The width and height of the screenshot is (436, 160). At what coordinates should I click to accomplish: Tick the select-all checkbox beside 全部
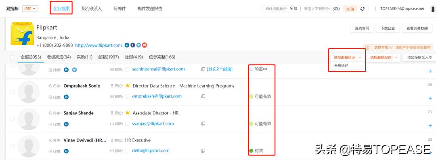pyautogui.click(x=13, y=57)
